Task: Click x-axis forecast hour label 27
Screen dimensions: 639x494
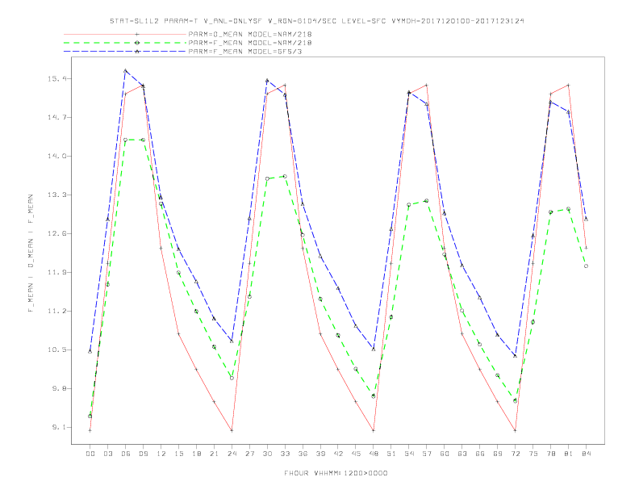Action: click(249, 454)
